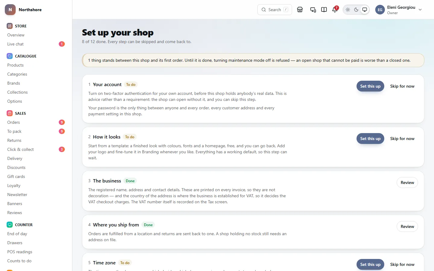Click the Orders count badge

pos(62,122)
